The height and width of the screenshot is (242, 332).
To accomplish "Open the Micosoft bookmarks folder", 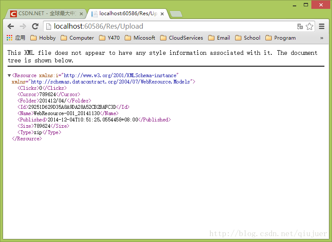I will click(140, 38).
